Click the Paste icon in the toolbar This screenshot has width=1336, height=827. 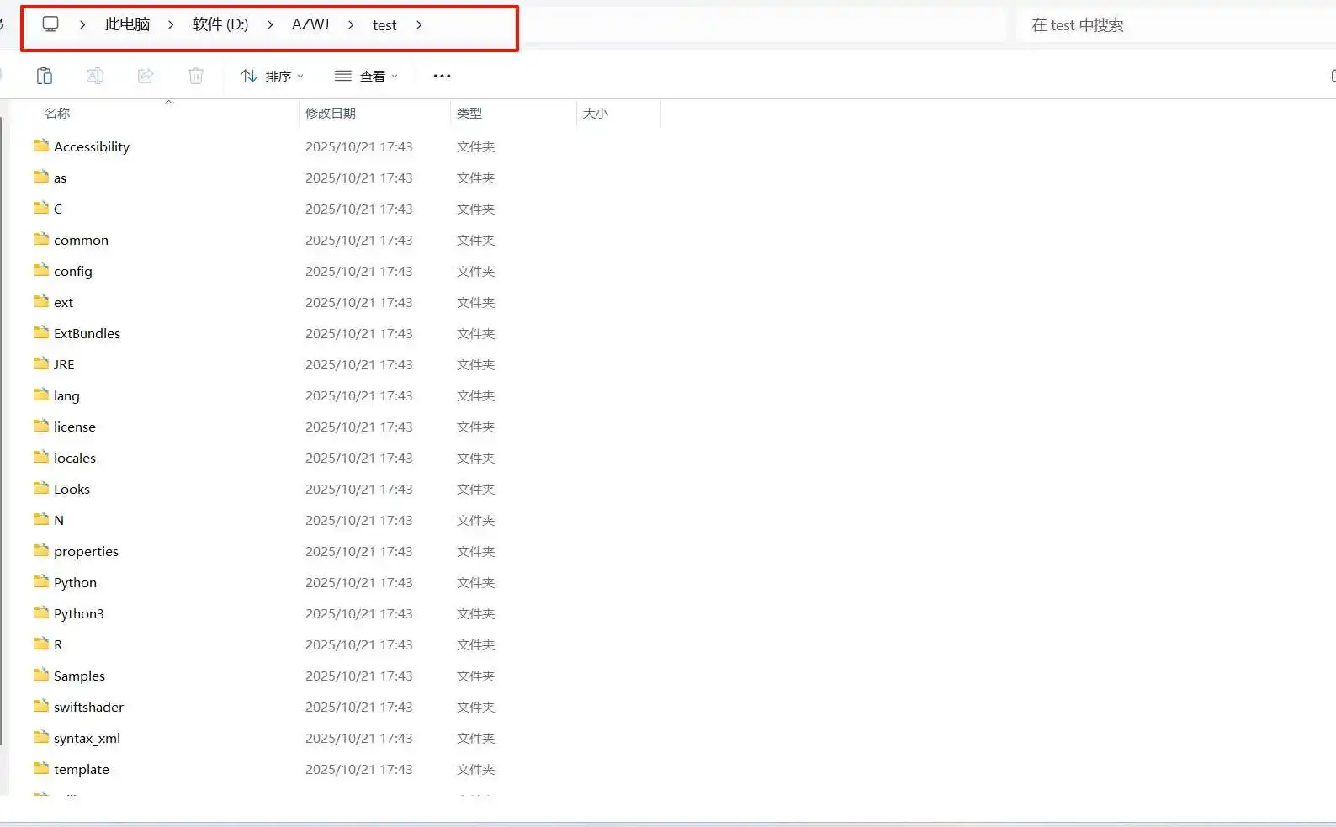coord(45,76)
